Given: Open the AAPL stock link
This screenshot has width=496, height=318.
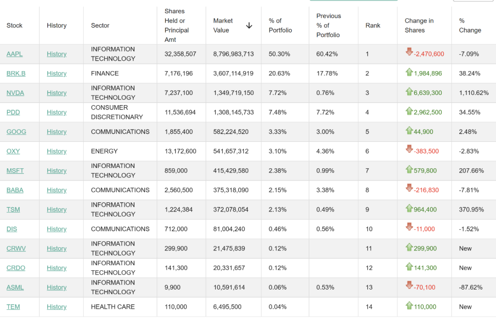Looking at the screenshot, I should click(15, 54).
